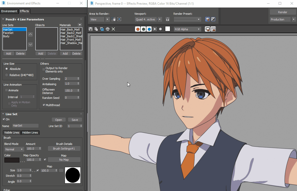Screen dimensions: 297x191
Task: Click the Brush Settings#1 button
Action: [64, 149]
